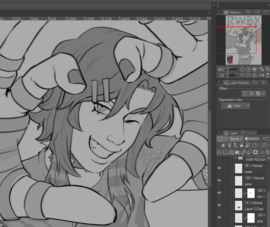Switch to the Sub View tab
This screenshot has height=227, width=270.
pyautogui.click(x=248, y=12)
